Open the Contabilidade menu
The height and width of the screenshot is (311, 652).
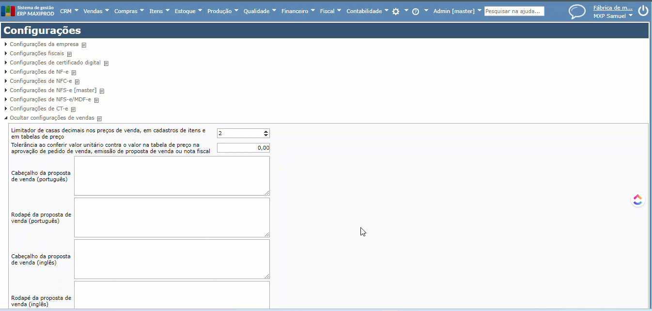pos(367,11)
